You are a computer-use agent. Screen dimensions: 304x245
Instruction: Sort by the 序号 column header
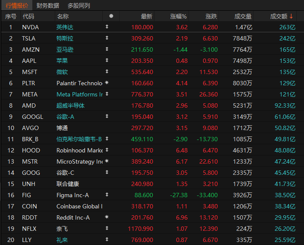11,16
